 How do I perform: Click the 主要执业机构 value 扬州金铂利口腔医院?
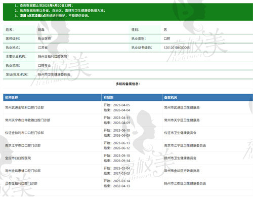pyautogui.click(x=53, y=57)
